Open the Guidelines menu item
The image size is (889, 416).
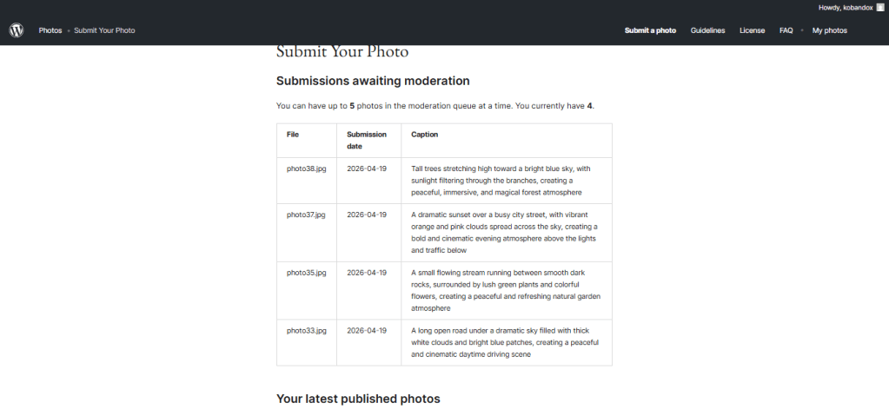[707, 30]
